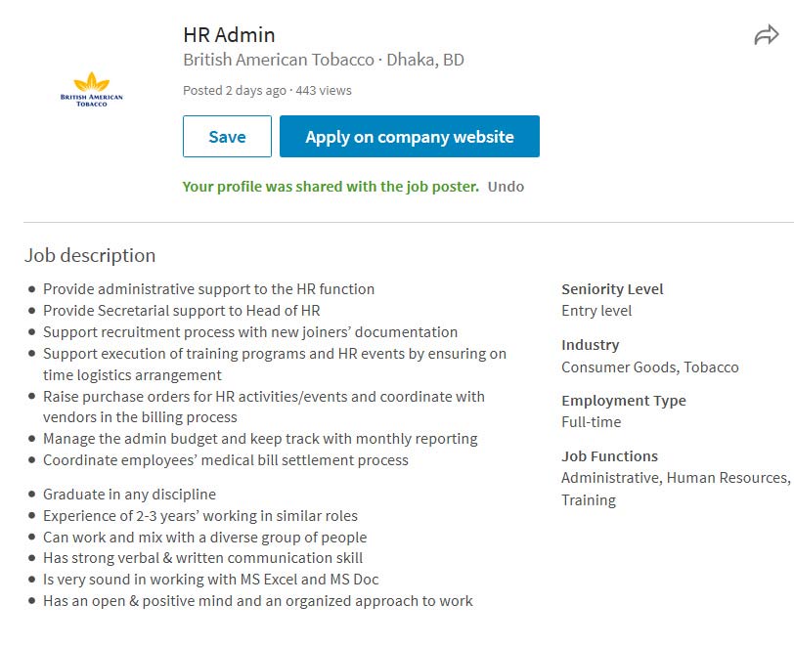Select the Full-time employment value

(x=592, y=422)
